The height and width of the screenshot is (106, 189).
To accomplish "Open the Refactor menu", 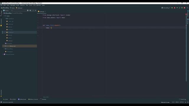I will [22, 5].
